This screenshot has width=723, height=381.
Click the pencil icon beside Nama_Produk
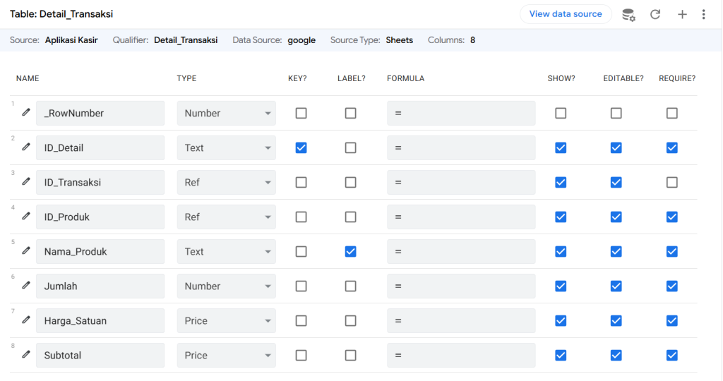(26, 250)
